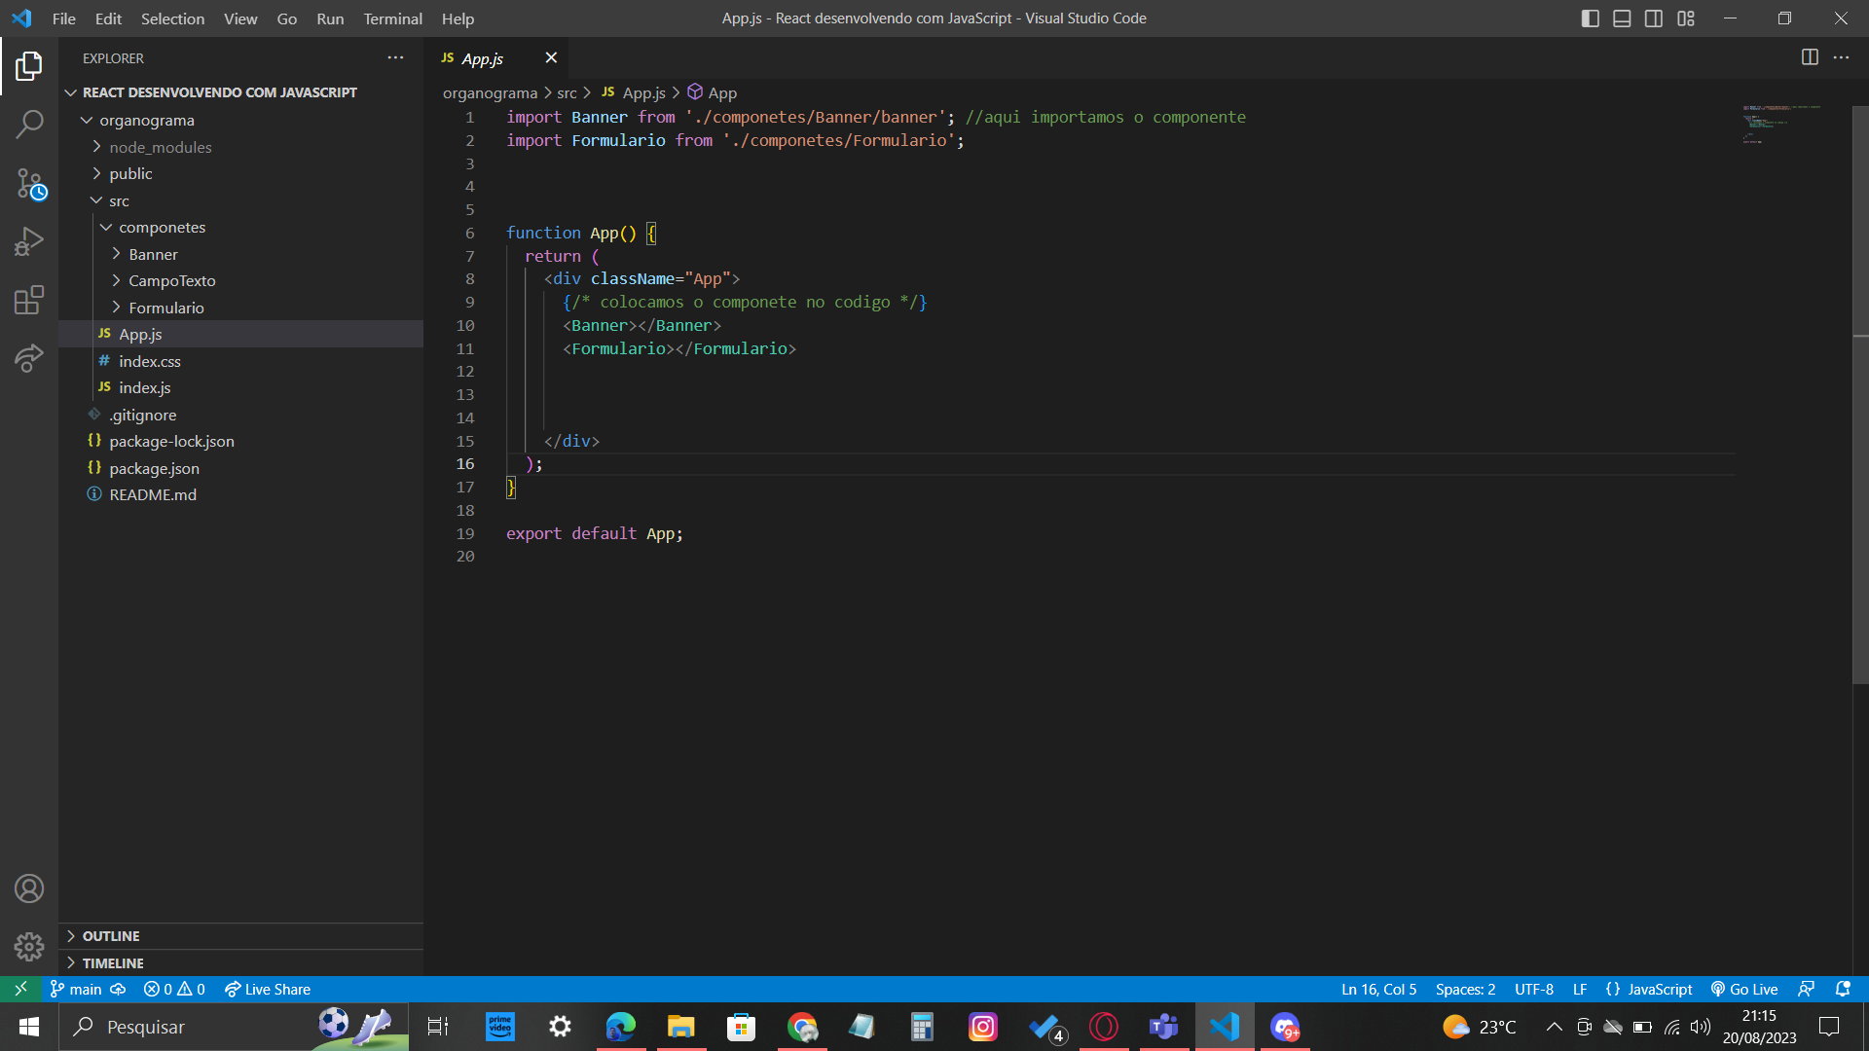Click the close button on App.js tab
Image resolution: width=1869 pixels, height=1051 pixels.
point(551,56)
